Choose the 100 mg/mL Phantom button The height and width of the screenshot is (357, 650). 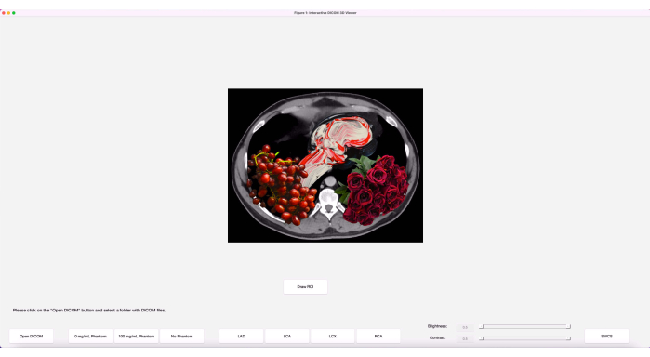click(x=136, y=337)
